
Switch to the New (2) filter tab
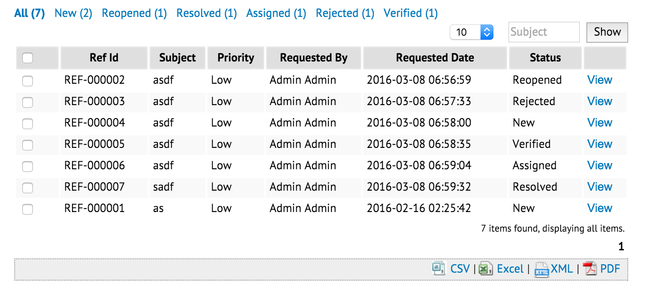[73, 13]
